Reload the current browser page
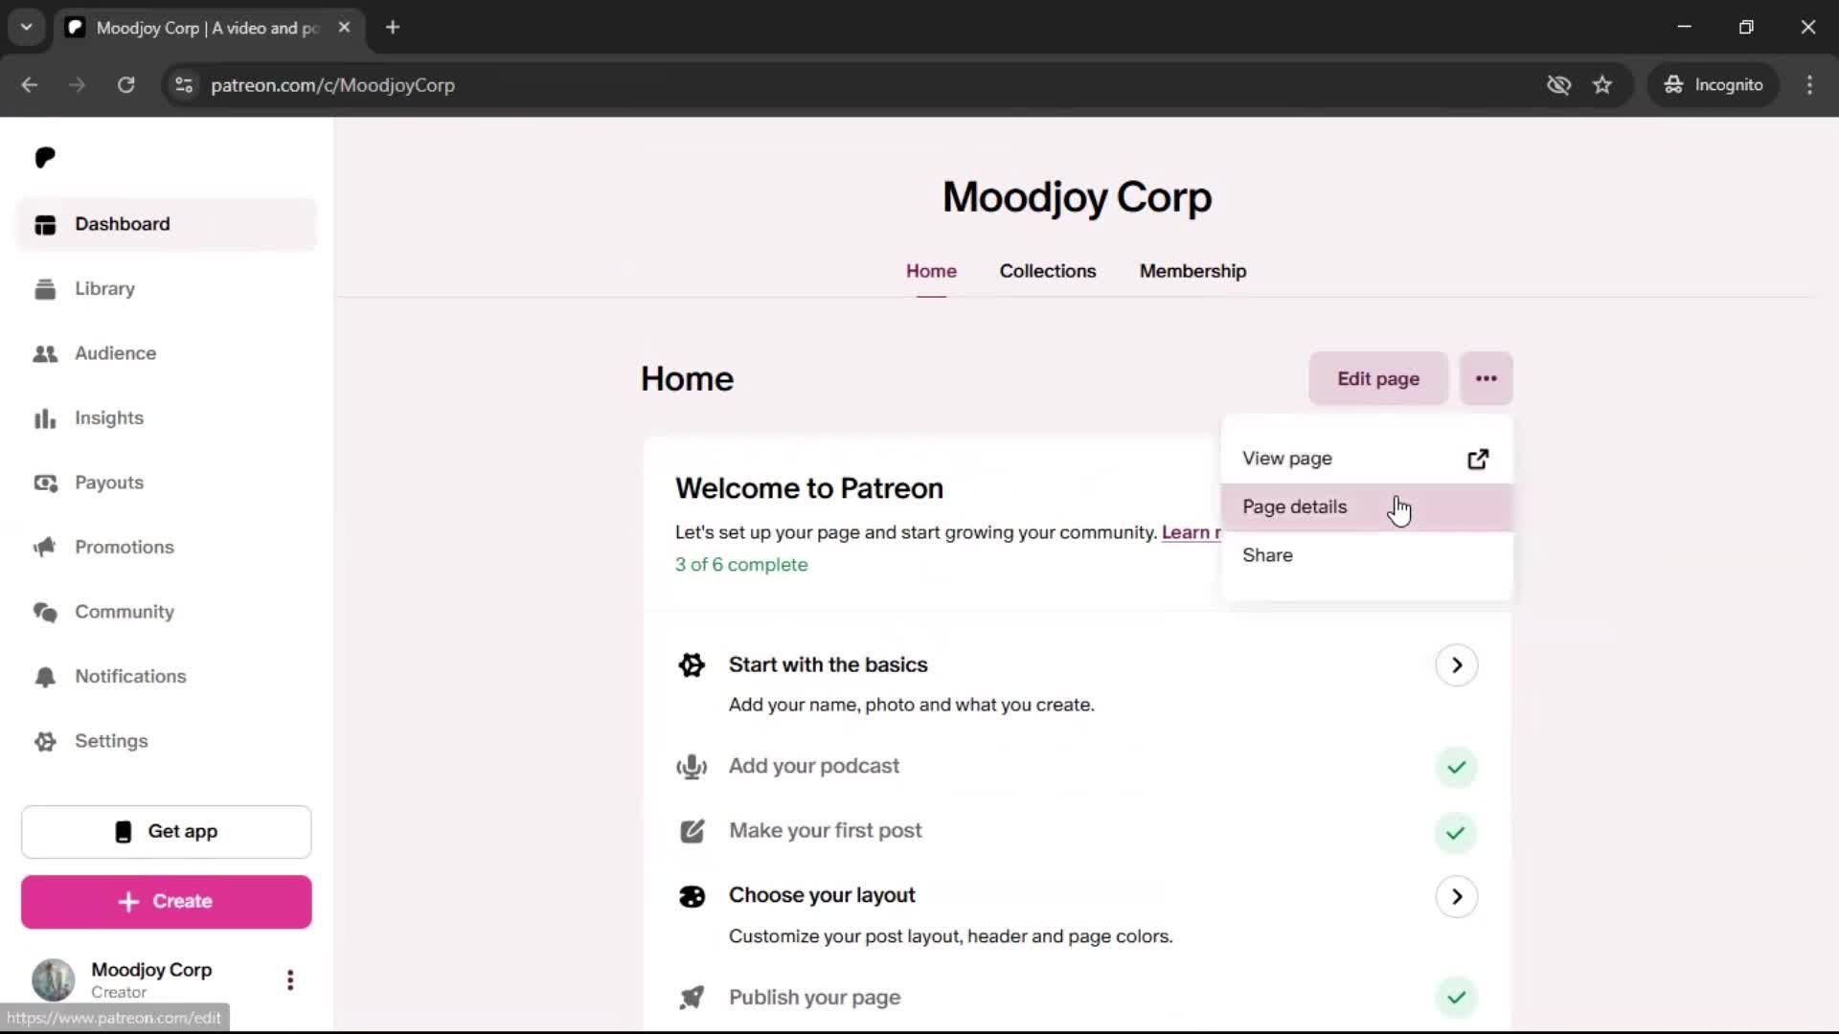This screenshot has height=1034, width=1839. pos(125,85)
